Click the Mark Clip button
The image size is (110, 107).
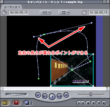[99, 103]
